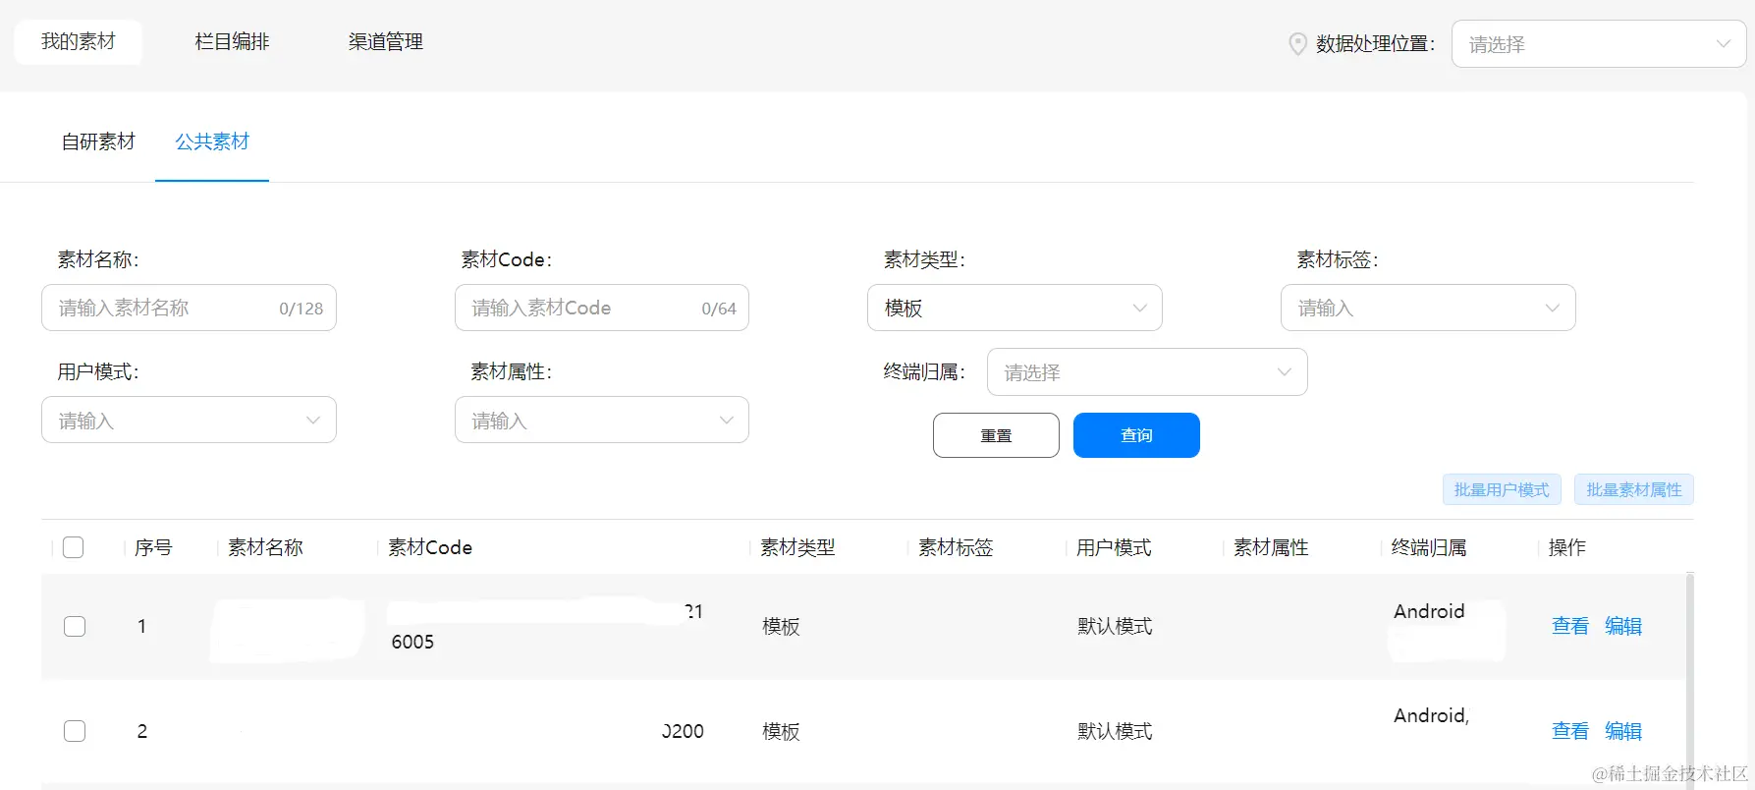Focus the 素材名称 input field
This screenshot has height=790, width=1755.
point(189,308)
